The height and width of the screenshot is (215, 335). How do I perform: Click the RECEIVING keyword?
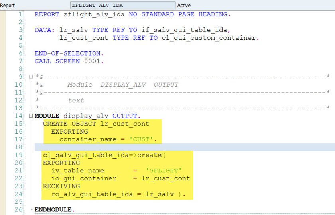[61, 186]
